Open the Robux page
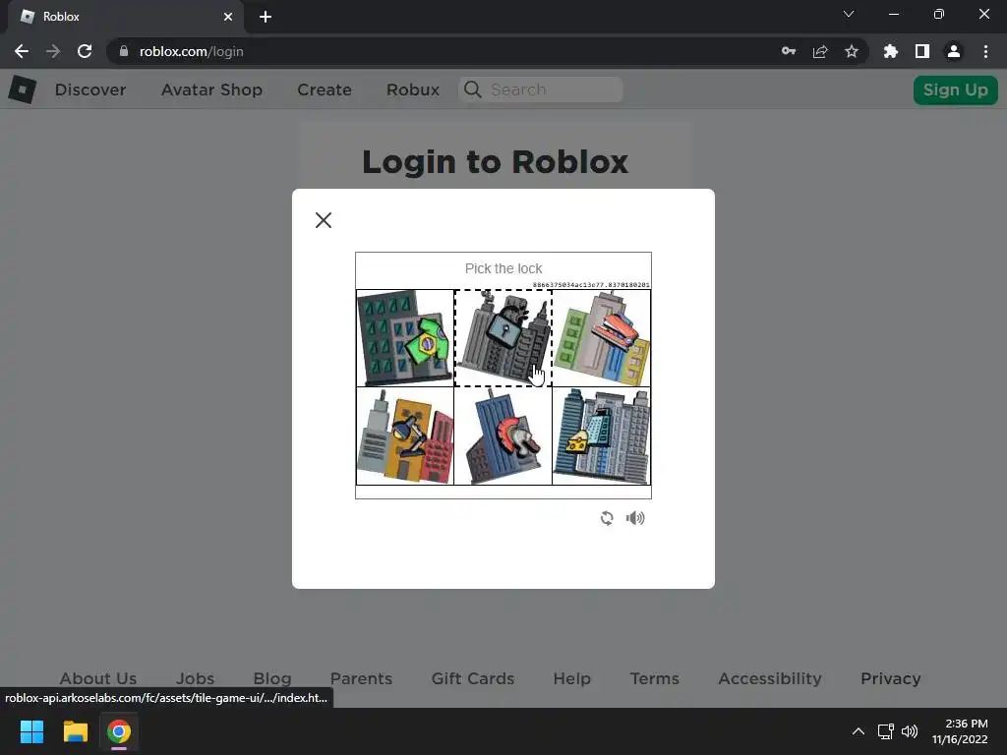Viewport: 1007px width, 755px height. [413, 89]
